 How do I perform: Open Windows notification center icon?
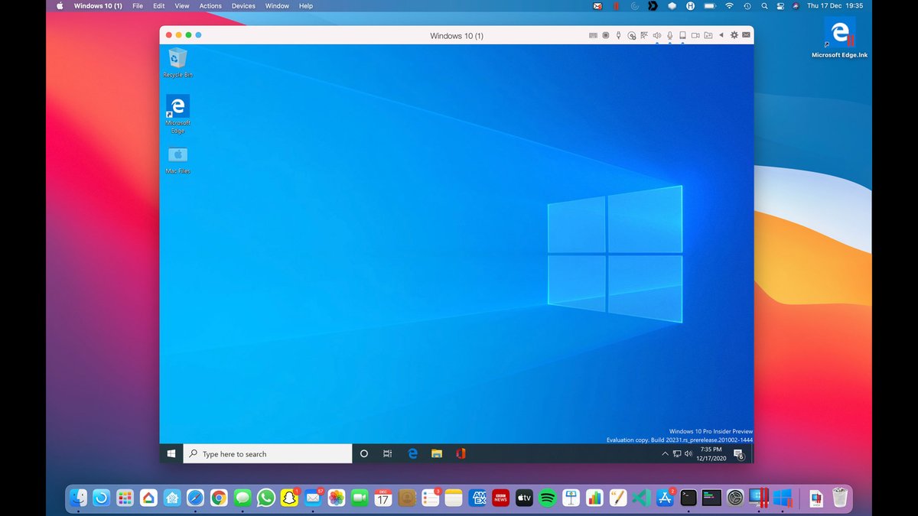739,454
